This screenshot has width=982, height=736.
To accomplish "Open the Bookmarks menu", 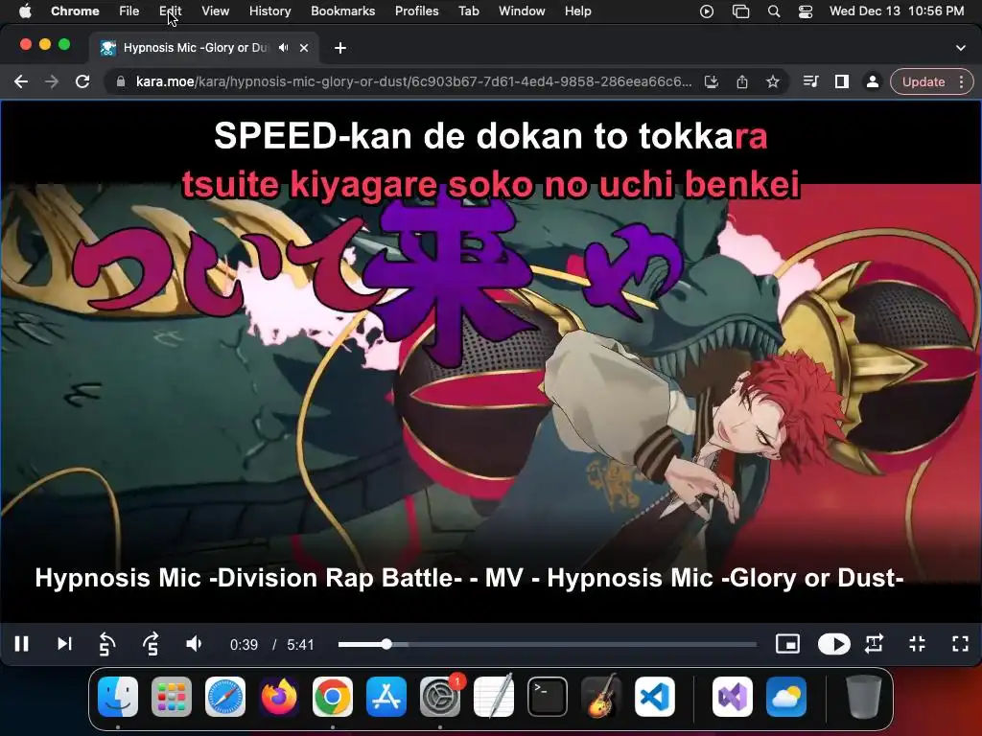I will tap(342, 11).
